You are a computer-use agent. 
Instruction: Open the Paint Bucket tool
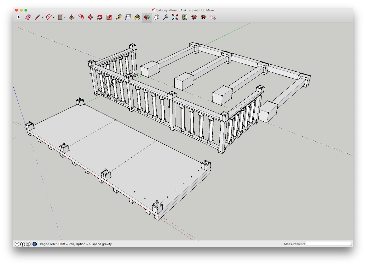tap(137, 17)
